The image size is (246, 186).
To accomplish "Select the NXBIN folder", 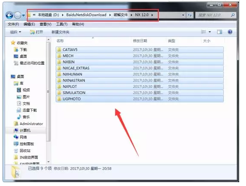I will pos(139,62).
